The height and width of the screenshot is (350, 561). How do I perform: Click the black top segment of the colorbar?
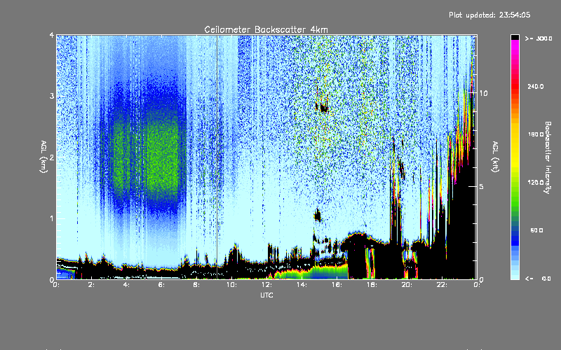[515, 37]
